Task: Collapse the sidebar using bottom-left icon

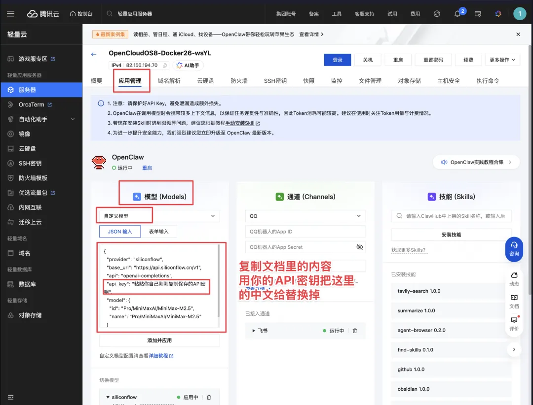Action: pyautogui.click(x=10, y=397)
